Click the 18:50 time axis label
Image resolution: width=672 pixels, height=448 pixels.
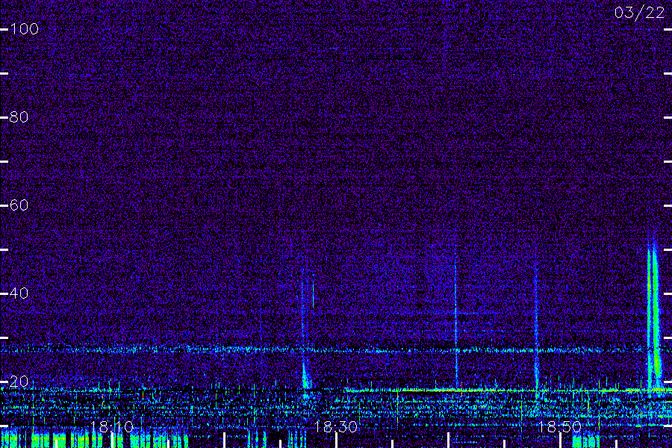pos(559,426)
